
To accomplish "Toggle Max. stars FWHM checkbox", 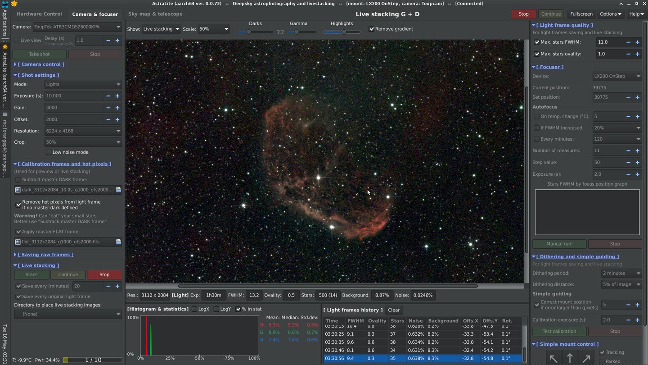I will click(x=537, y=42).
